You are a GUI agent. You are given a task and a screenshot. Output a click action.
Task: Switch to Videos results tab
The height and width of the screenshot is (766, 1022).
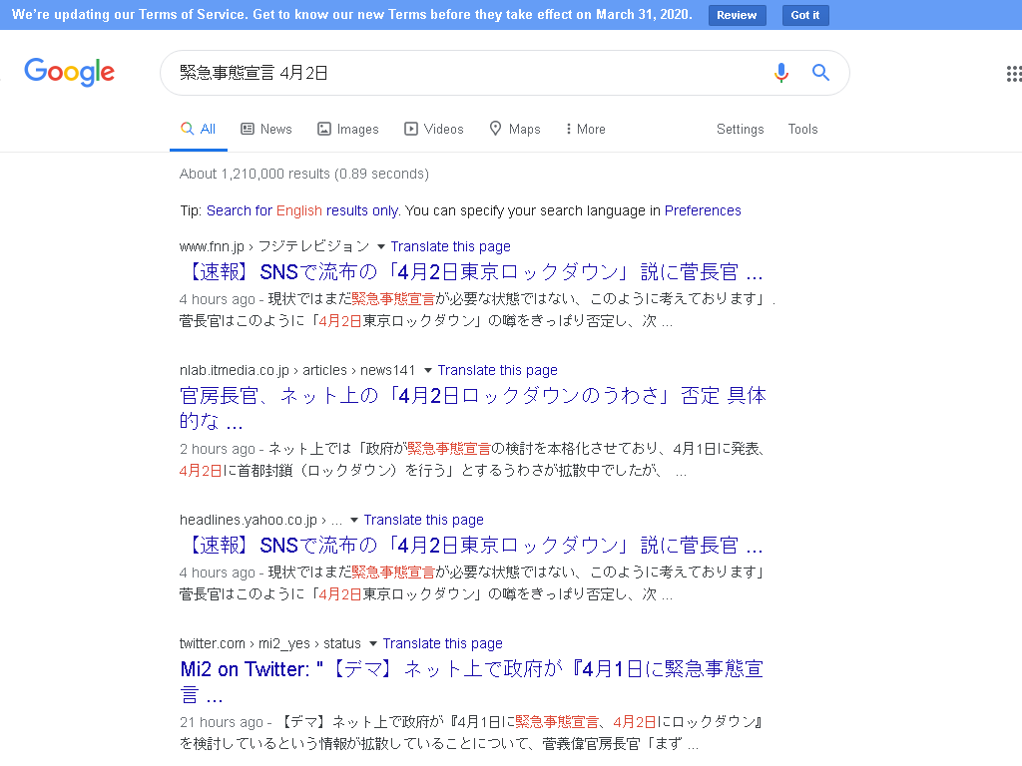click(x=433, y=129)
